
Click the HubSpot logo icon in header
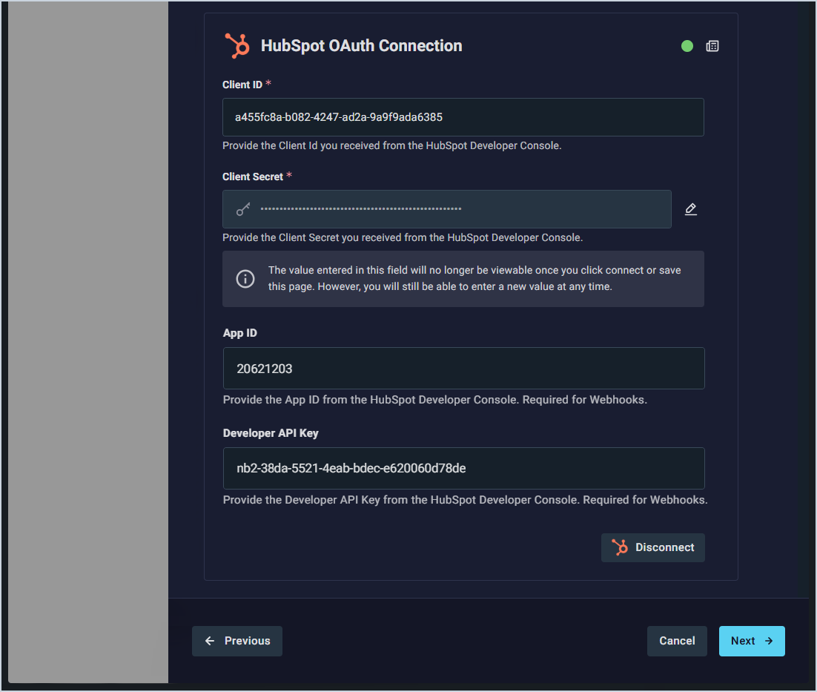(x=237, y=45)
